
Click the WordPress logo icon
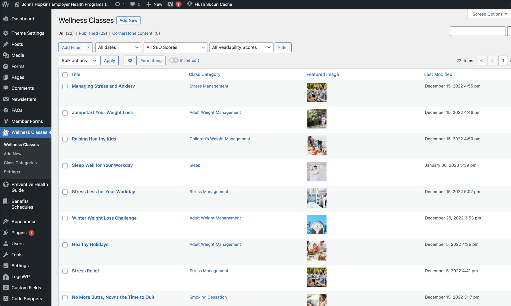pyautogui.click(x=5, y=4)
